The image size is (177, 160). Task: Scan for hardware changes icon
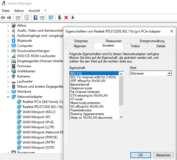pyautogui.click(x=51, y=18)
